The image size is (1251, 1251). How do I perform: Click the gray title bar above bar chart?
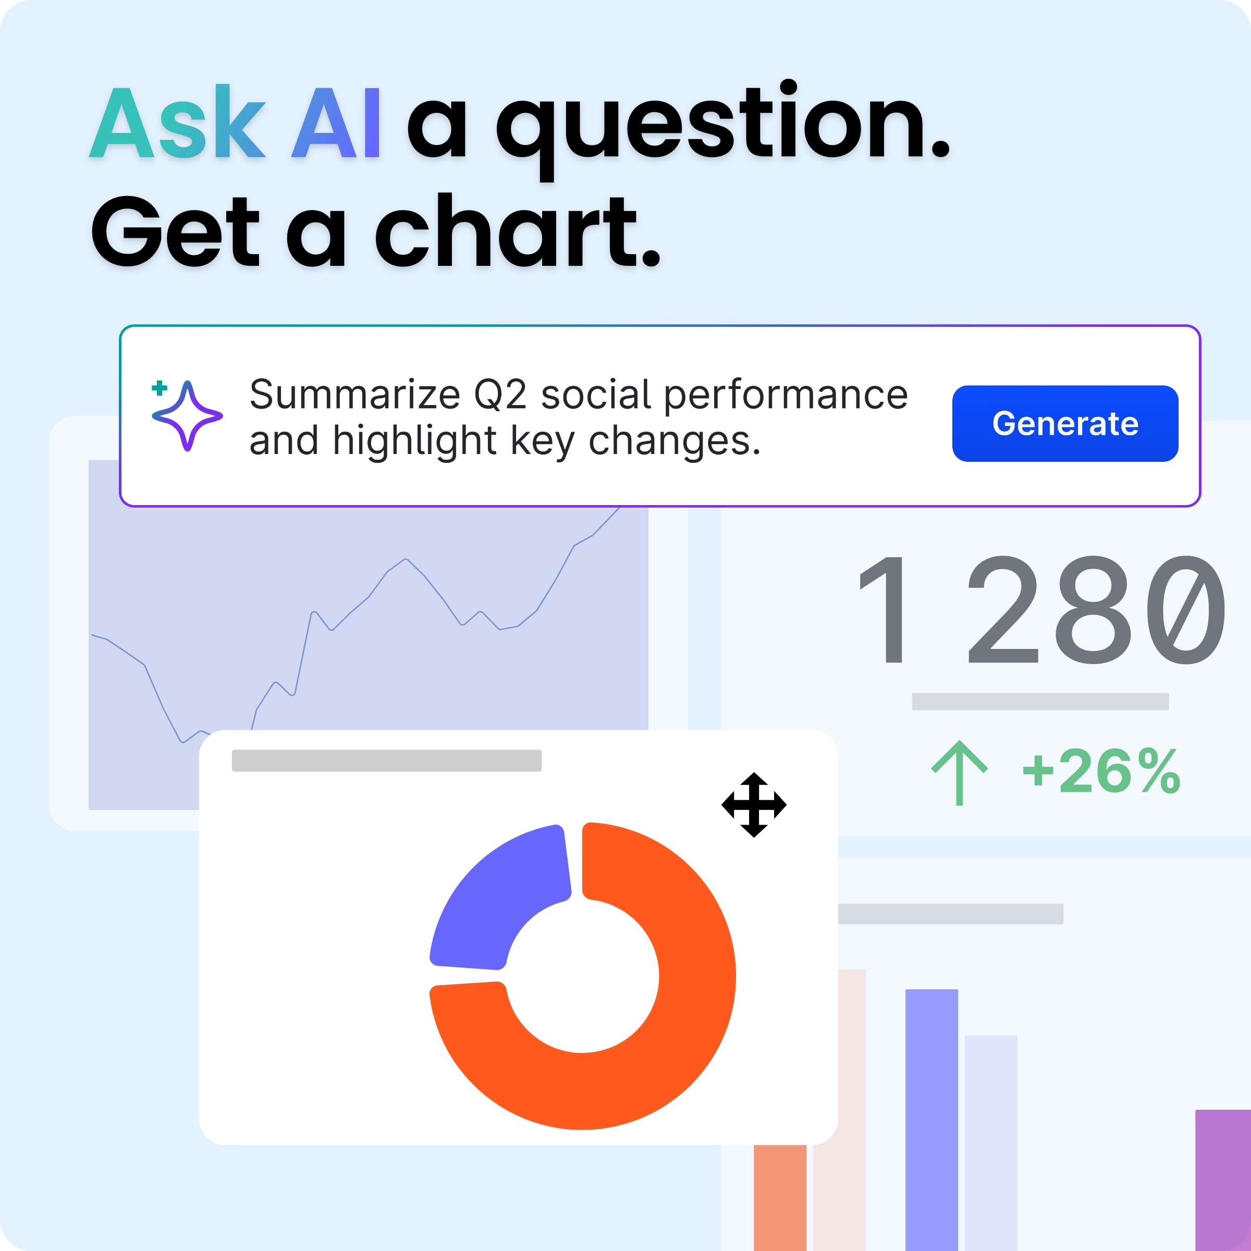(x=951, y=914)
